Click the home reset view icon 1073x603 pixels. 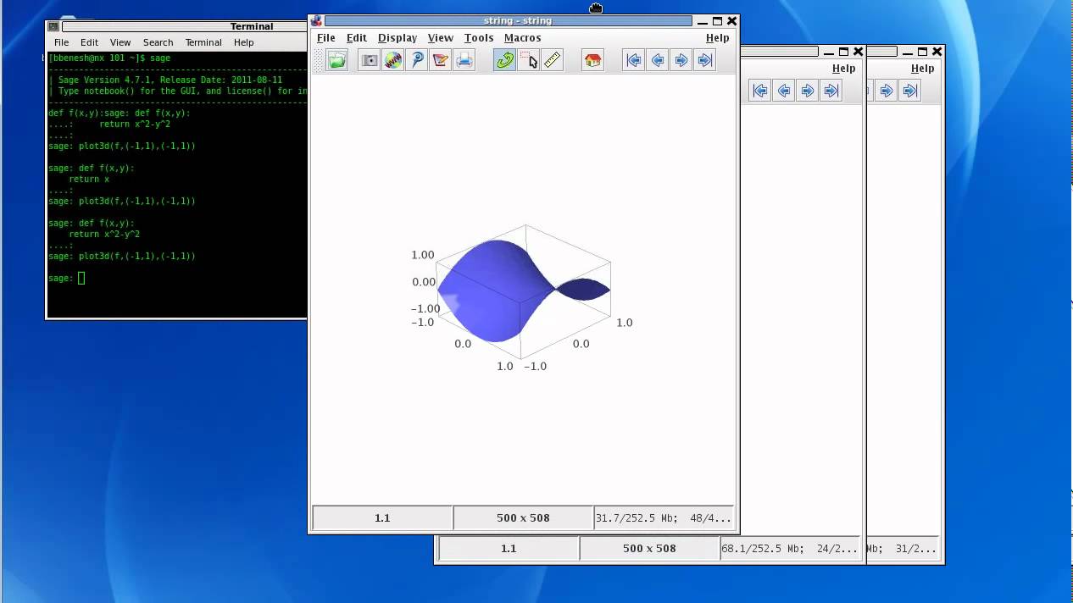click(x=592, y=60)
